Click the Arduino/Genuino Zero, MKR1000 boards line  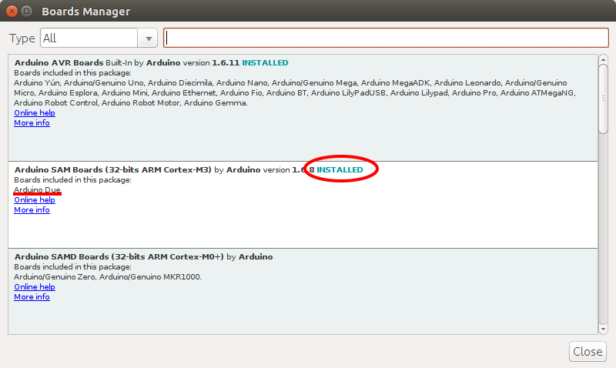tap(108, 277)
